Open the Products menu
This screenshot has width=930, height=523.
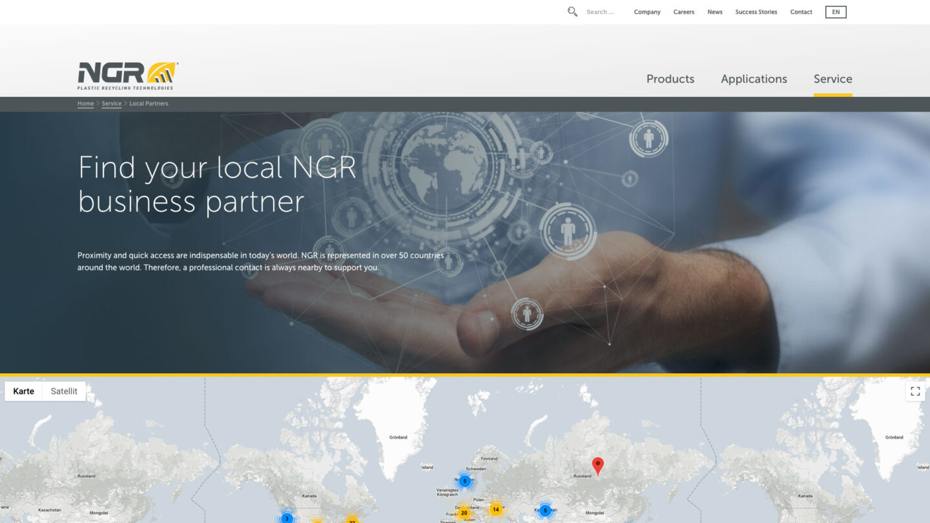[x=670, y=79]
